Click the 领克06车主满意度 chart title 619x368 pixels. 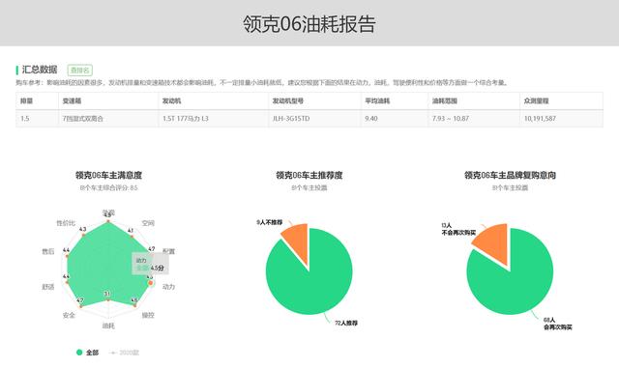point(108,175)
